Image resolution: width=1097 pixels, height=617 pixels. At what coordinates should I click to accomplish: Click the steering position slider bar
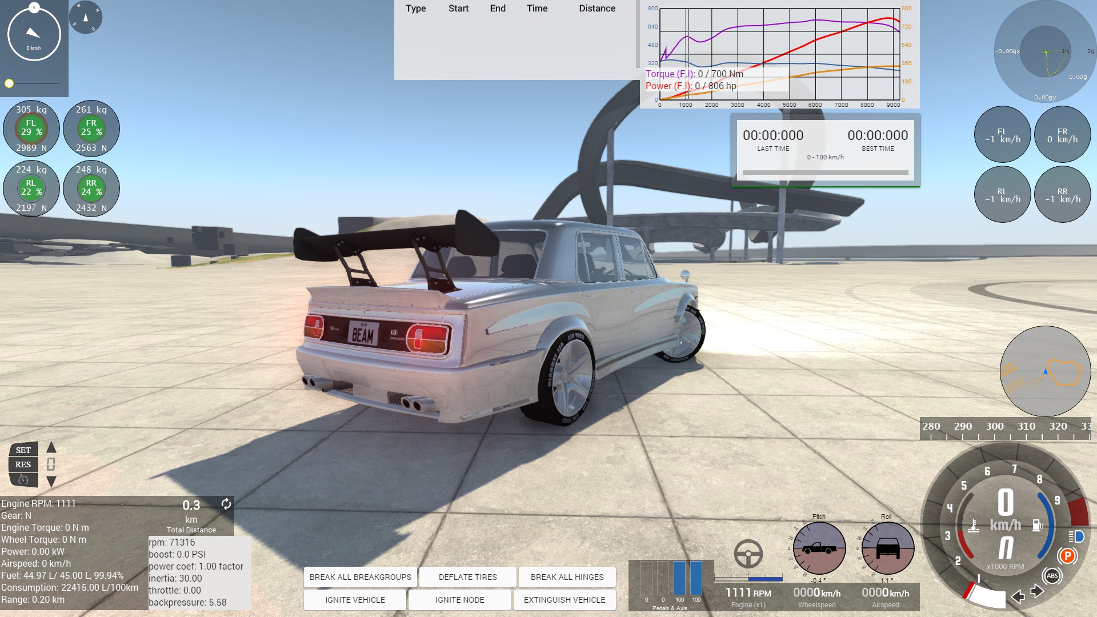click(748, 579)
